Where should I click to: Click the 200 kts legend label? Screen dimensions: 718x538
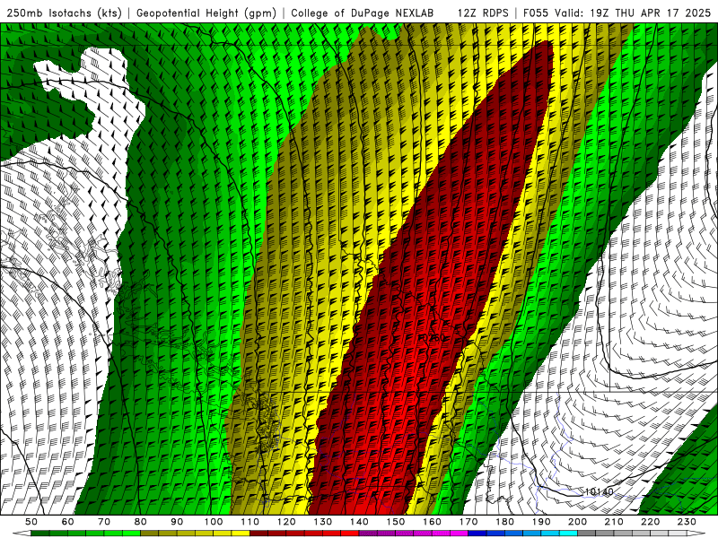coord(577,522)
